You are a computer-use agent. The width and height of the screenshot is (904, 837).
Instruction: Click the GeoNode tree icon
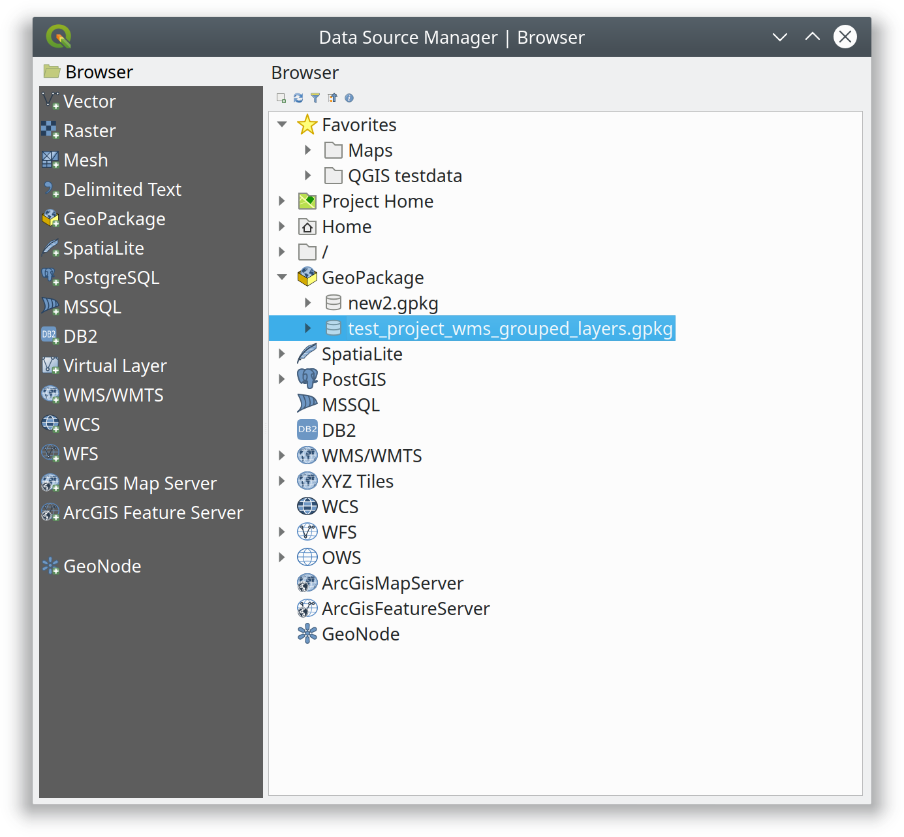(x=307, y=633)
